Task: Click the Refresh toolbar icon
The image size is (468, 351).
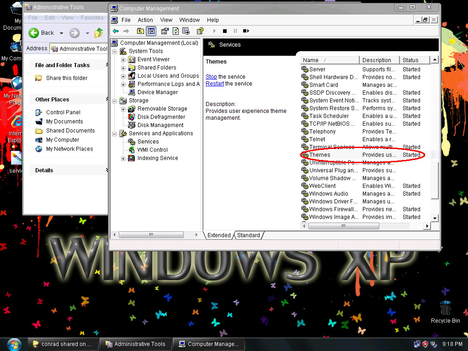Action: [x=175, y=31]
